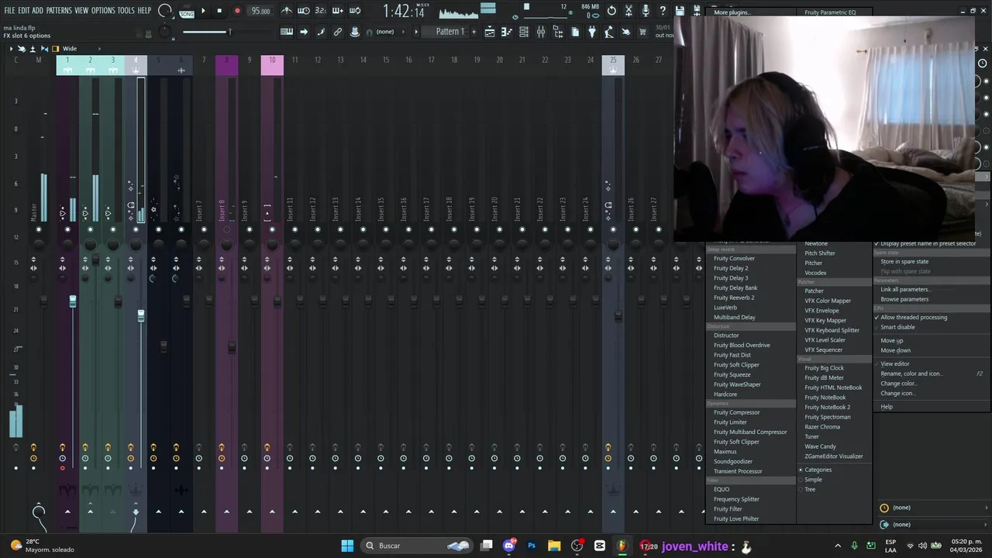The height and width of the screenshot is (558, 992).
Task: Open the TOOLS menu
Action: pyautogui.click(x=126, y=11)
